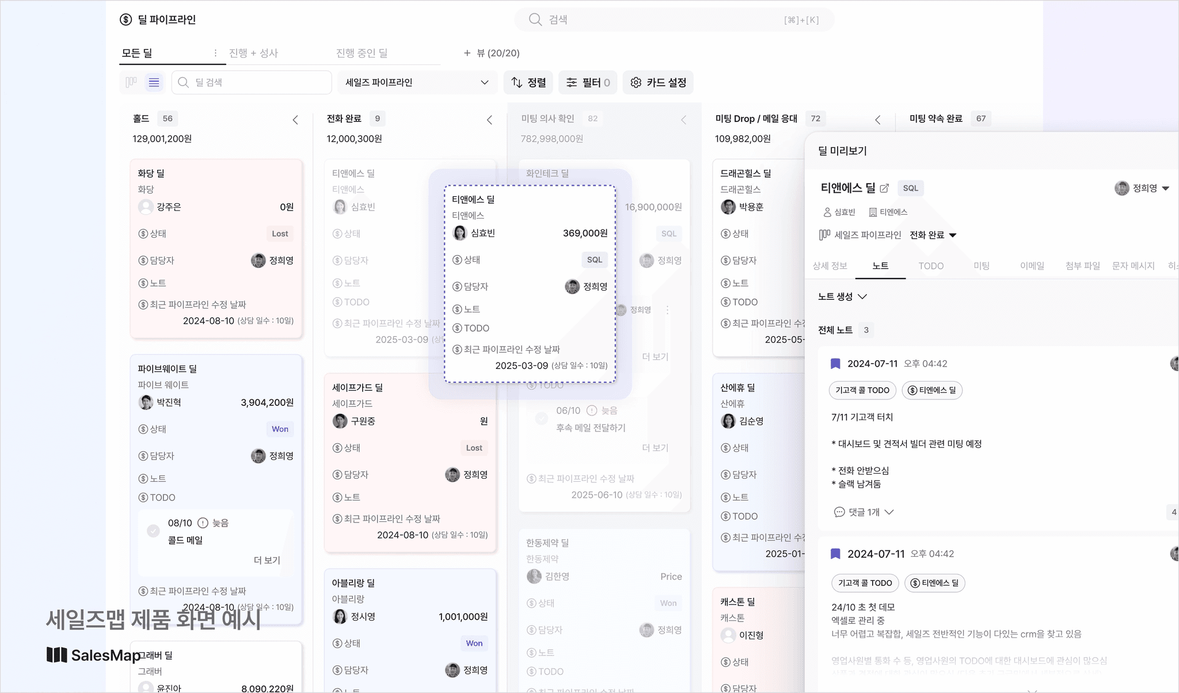Click 기고객 콜 TODO tag on first note
The image size is (1179, 693).
(x=862, y=390)
